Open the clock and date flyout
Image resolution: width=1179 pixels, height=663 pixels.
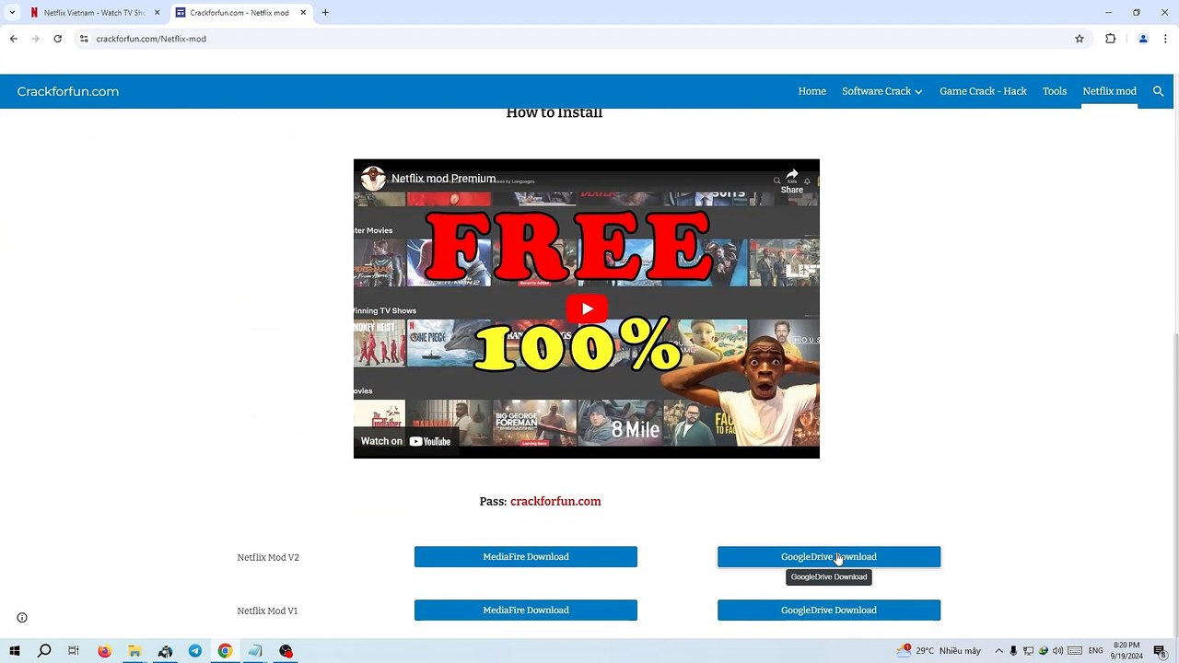pos(1126,651)
